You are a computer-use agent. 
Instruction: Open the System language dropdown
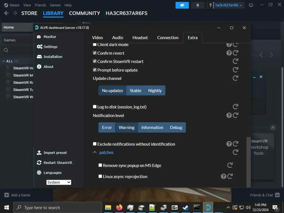coord(59,182)
